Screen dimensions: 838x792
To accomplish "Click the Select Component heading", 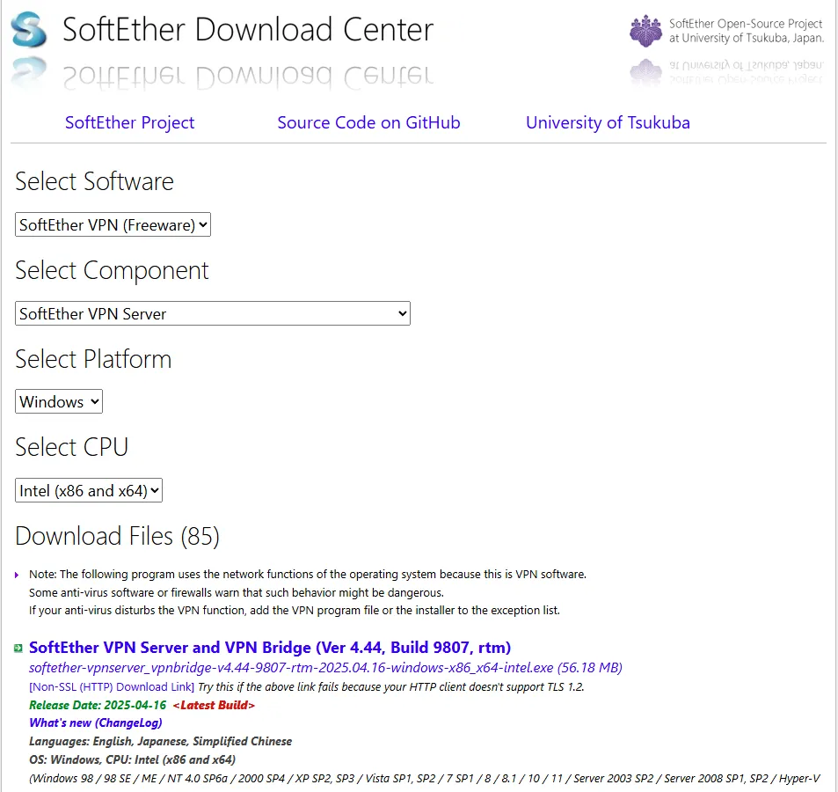I will tap(112, 270).
